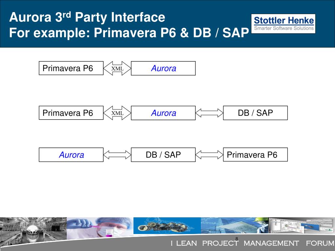The width and height of the screenshot is (335, 251).
Task: Select the Primavera P6 box in the bottom diagram row
Action: click(x=255, y=155)
